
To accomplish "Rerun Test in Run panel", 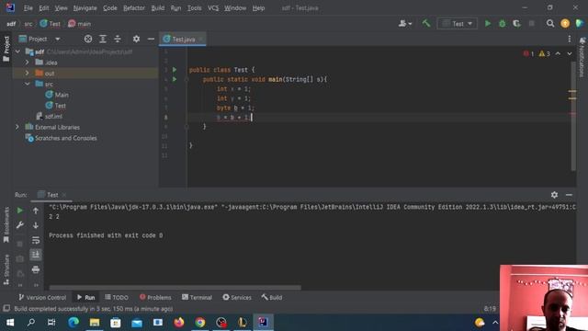I will click(20, 211).
